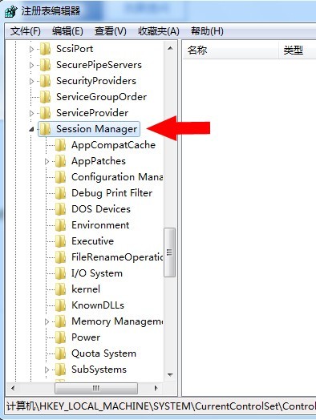316x420 pixels.
Task: Select the kernel folder icon
Action: tap(60, 289)
